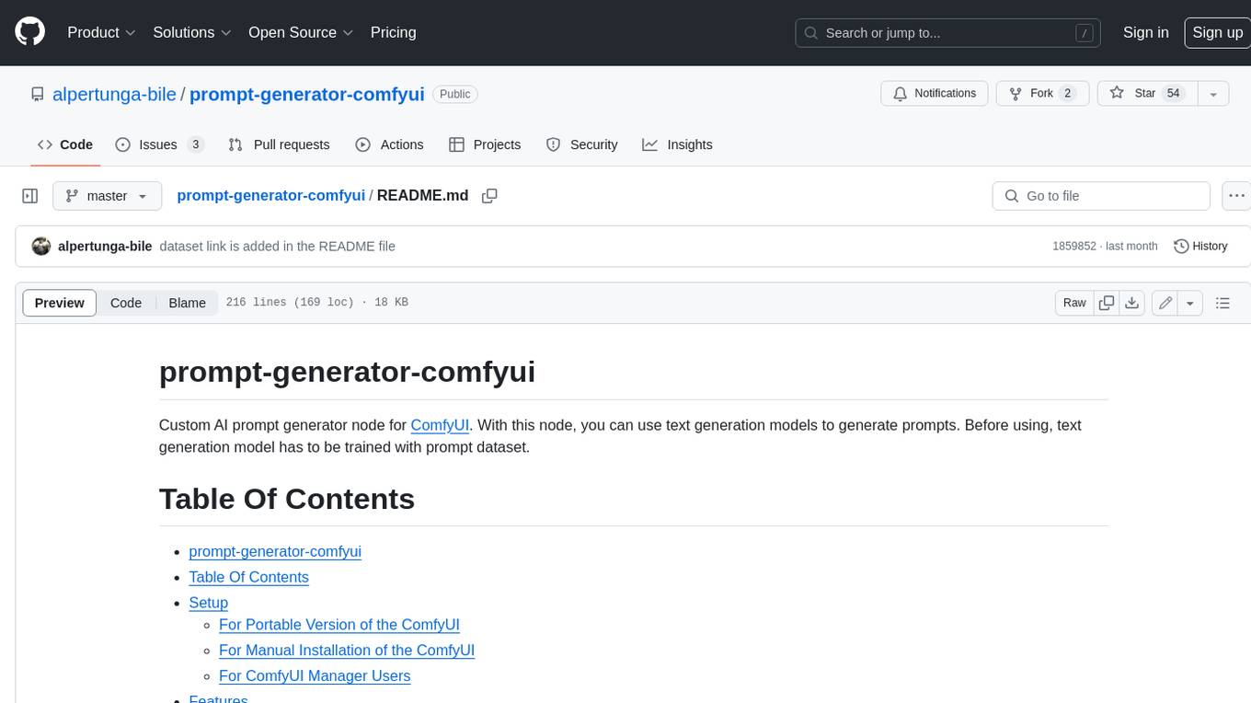
Task: Open the ComfyUI link in description
Action: [x=440, y=425]
